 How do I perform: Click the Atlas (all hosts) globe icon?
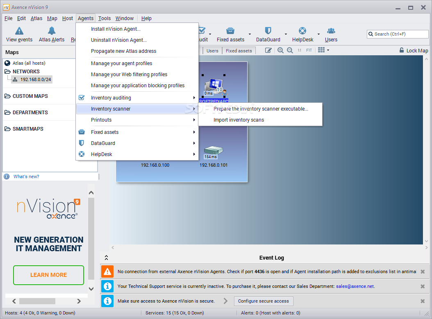[7, 63]
